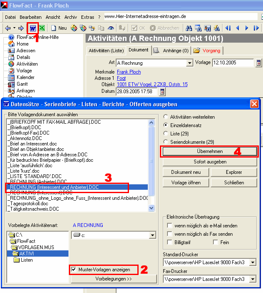Open Objekt link 1001 ETW Vogel

tap(152, 84)
